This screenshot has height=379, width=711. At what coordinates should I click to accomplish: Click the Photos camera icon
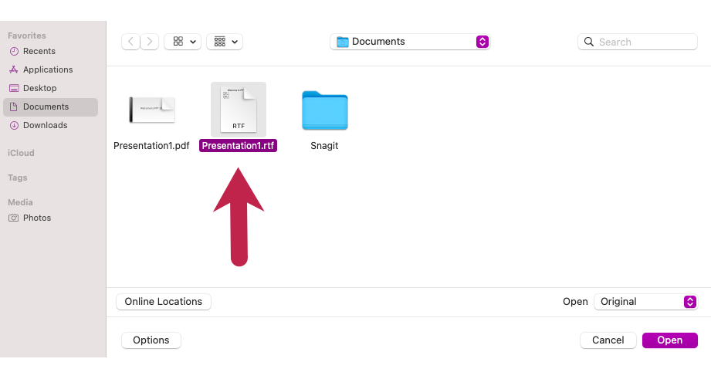coord(14,218)
